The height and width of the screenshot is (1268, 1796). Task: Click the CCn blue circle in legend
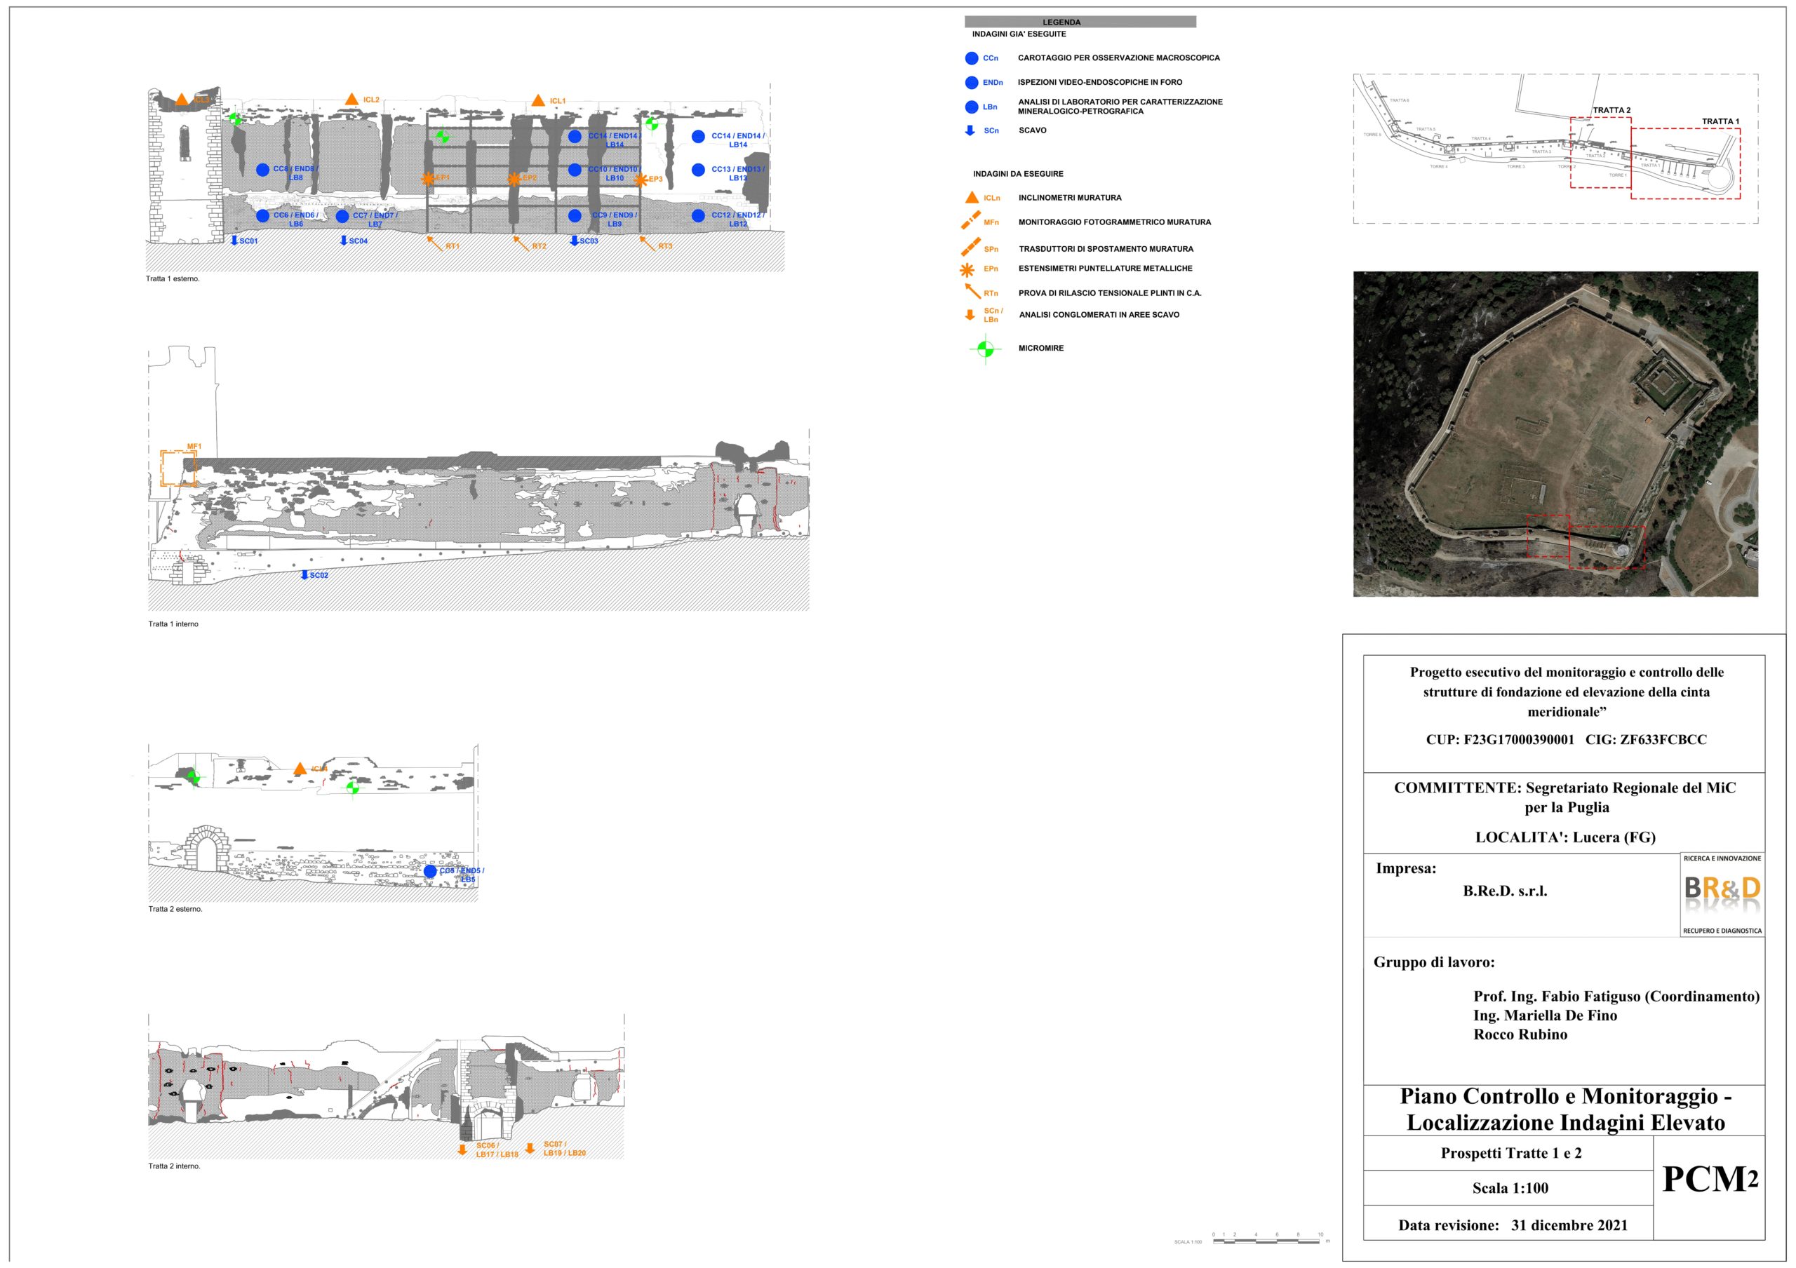click(972, 58)
